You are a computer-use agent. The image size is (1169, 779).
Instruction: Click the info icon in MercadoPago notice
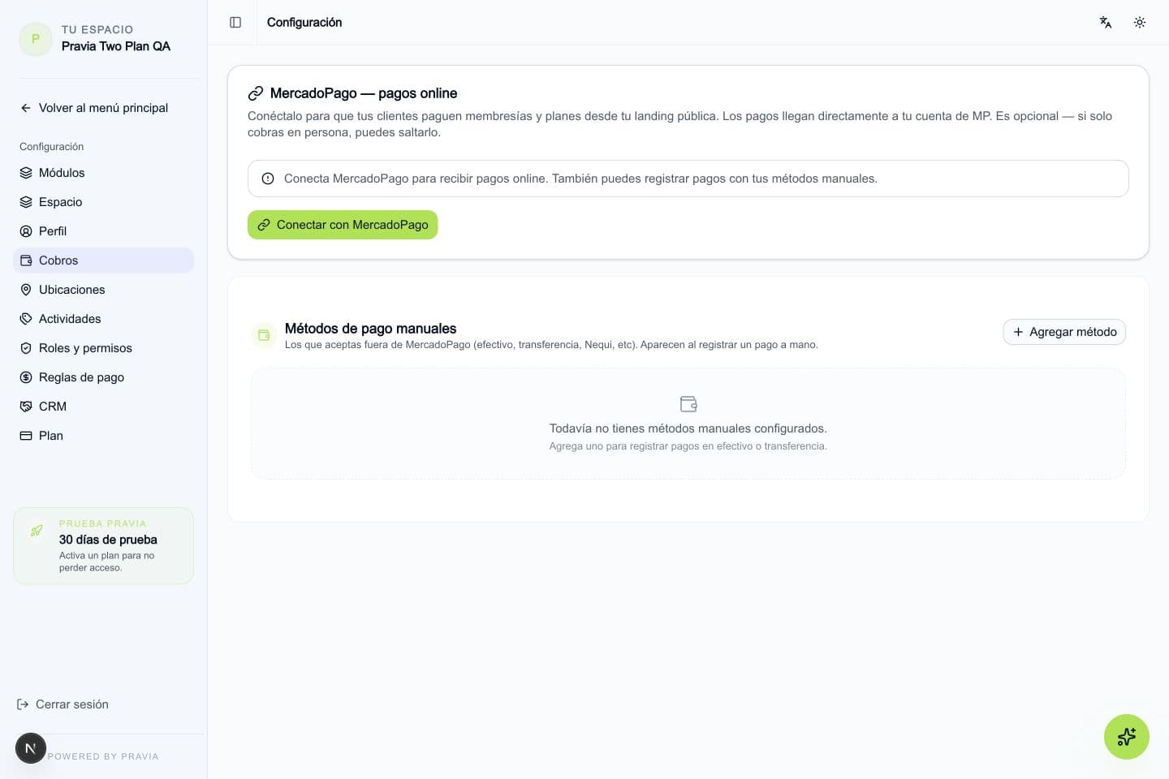[268, 179]
